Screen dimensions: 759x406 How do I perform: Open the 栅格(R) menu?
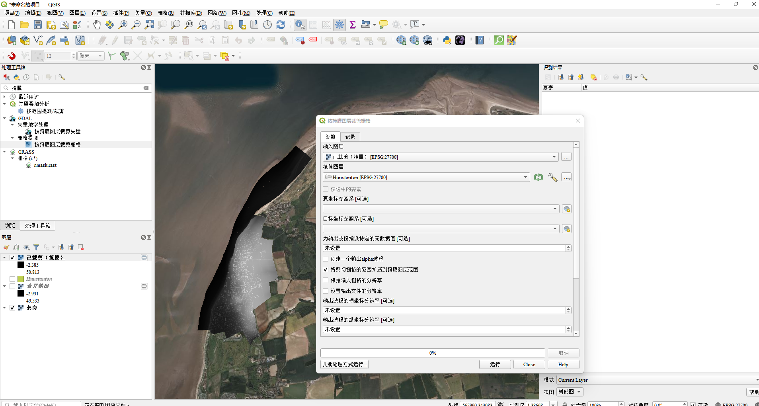pos(166,13)
